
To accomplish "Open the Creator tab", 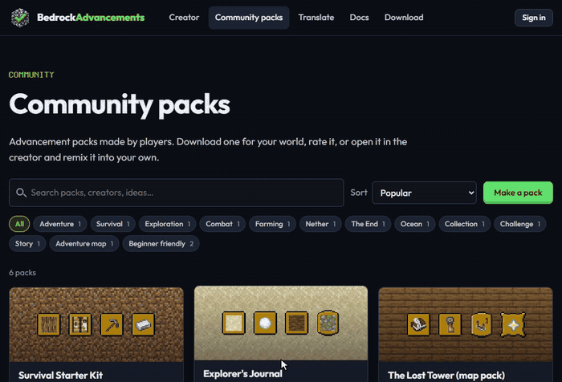I will tap(184, 18).
